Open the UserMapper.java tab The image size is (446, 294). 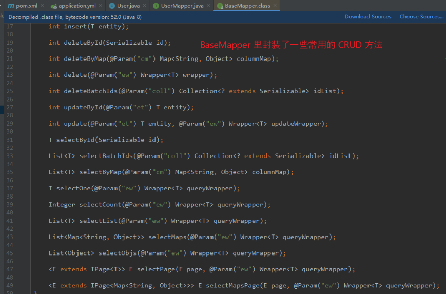click(182, 6)
